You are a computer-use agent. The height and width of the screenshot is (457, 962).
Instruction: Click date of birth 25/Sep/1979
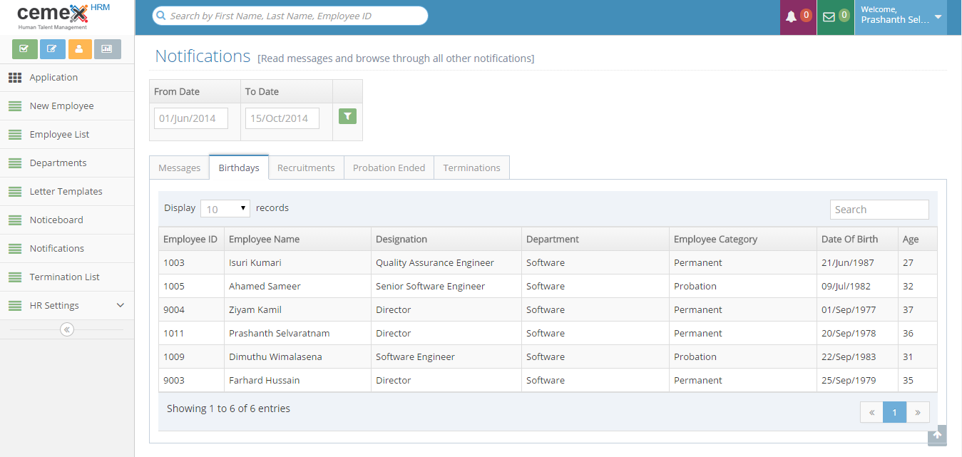pos(849,380)
